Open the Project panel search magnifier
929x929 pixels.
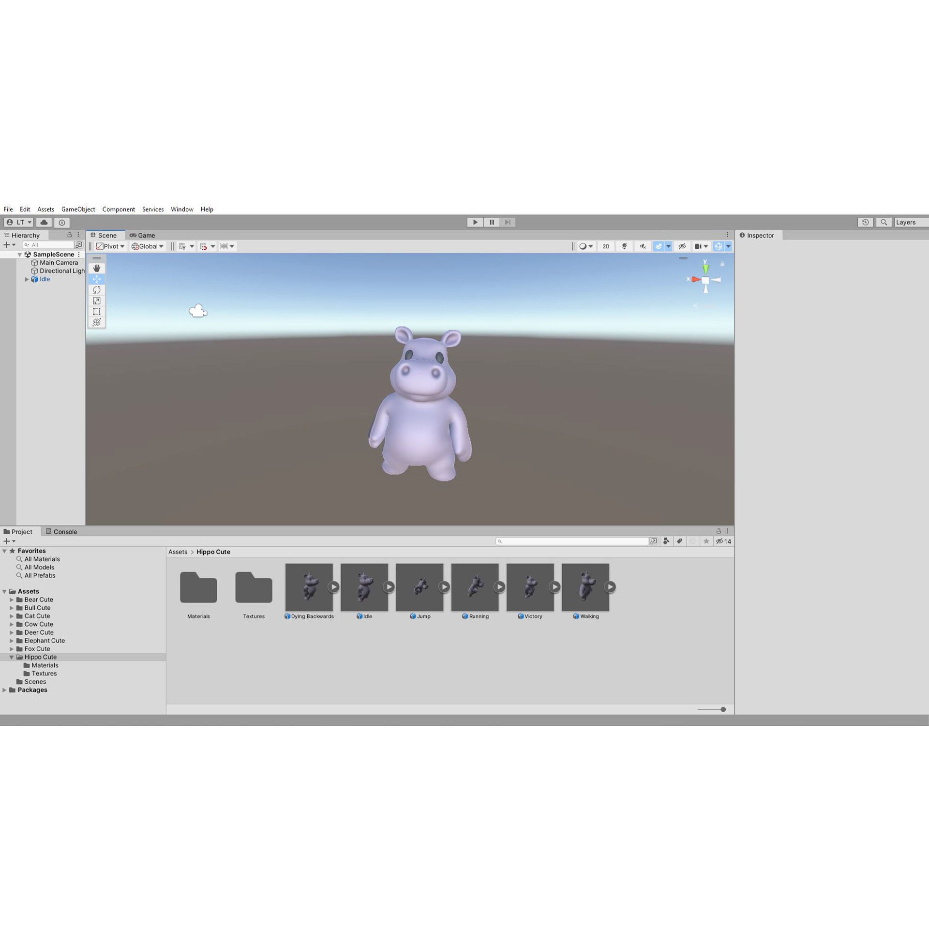coord(500,541)
